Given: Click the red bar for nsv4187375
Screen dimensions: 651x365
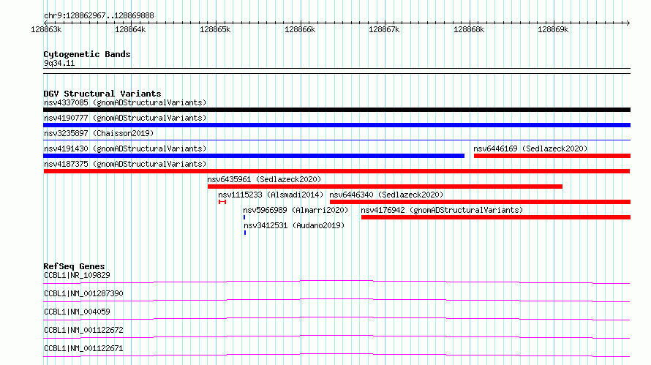Looking at the screenshot, I should (336, 171).
